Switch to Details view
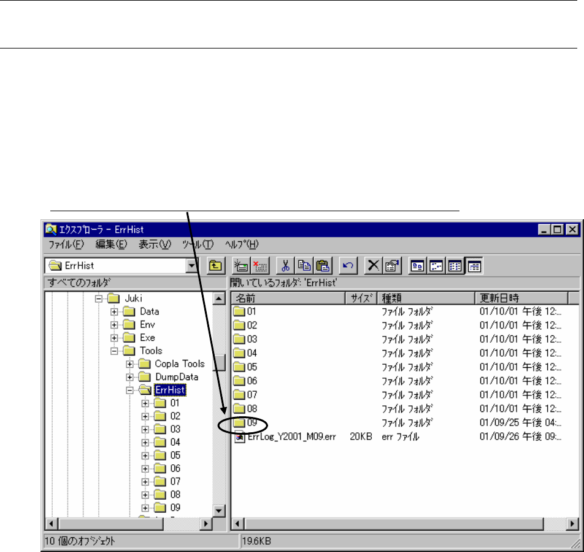 (474, 266)
